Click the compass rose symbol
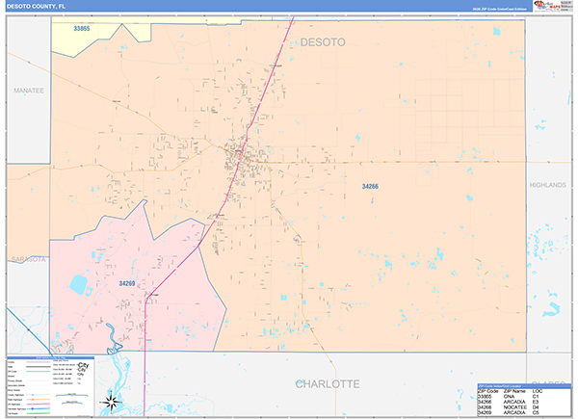The width and height of the screenshot is (578, 419). (111, 402)
